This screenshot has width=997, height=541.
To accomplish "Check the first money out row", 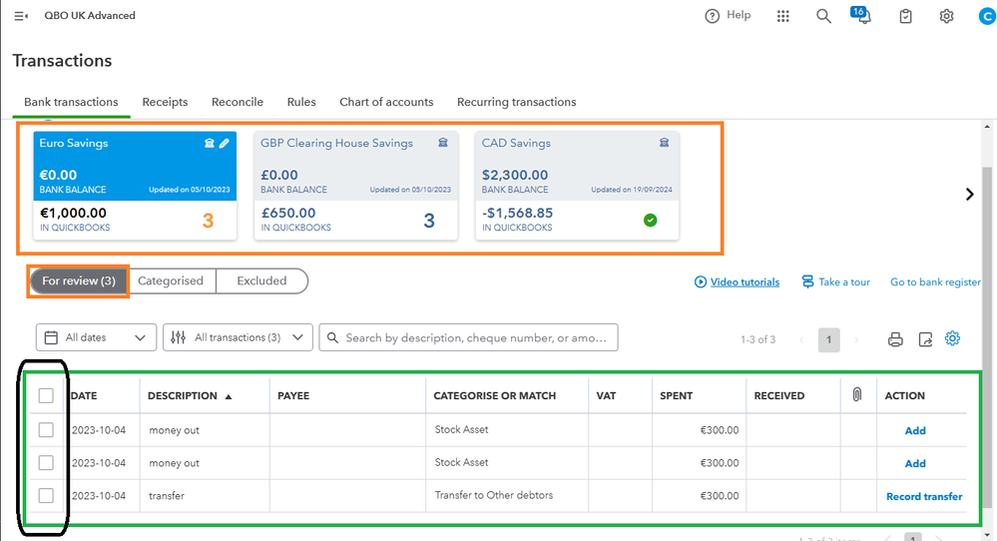I will 46,430.
